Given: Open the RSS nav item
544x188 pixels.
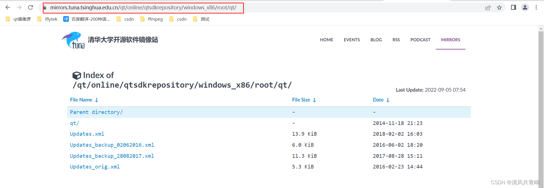Looking at the screenshot, I should tap(396, 40).
